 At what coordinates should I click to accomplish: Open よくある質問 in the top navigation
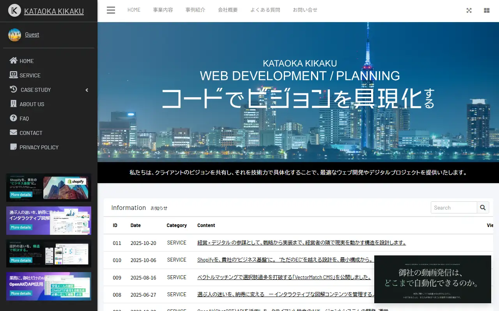click(265, 10)
